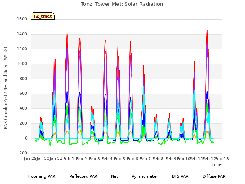This screenshot has width=245, height=184.
Task: Click the 600 y-axis tick label
Action: (23, 94)
